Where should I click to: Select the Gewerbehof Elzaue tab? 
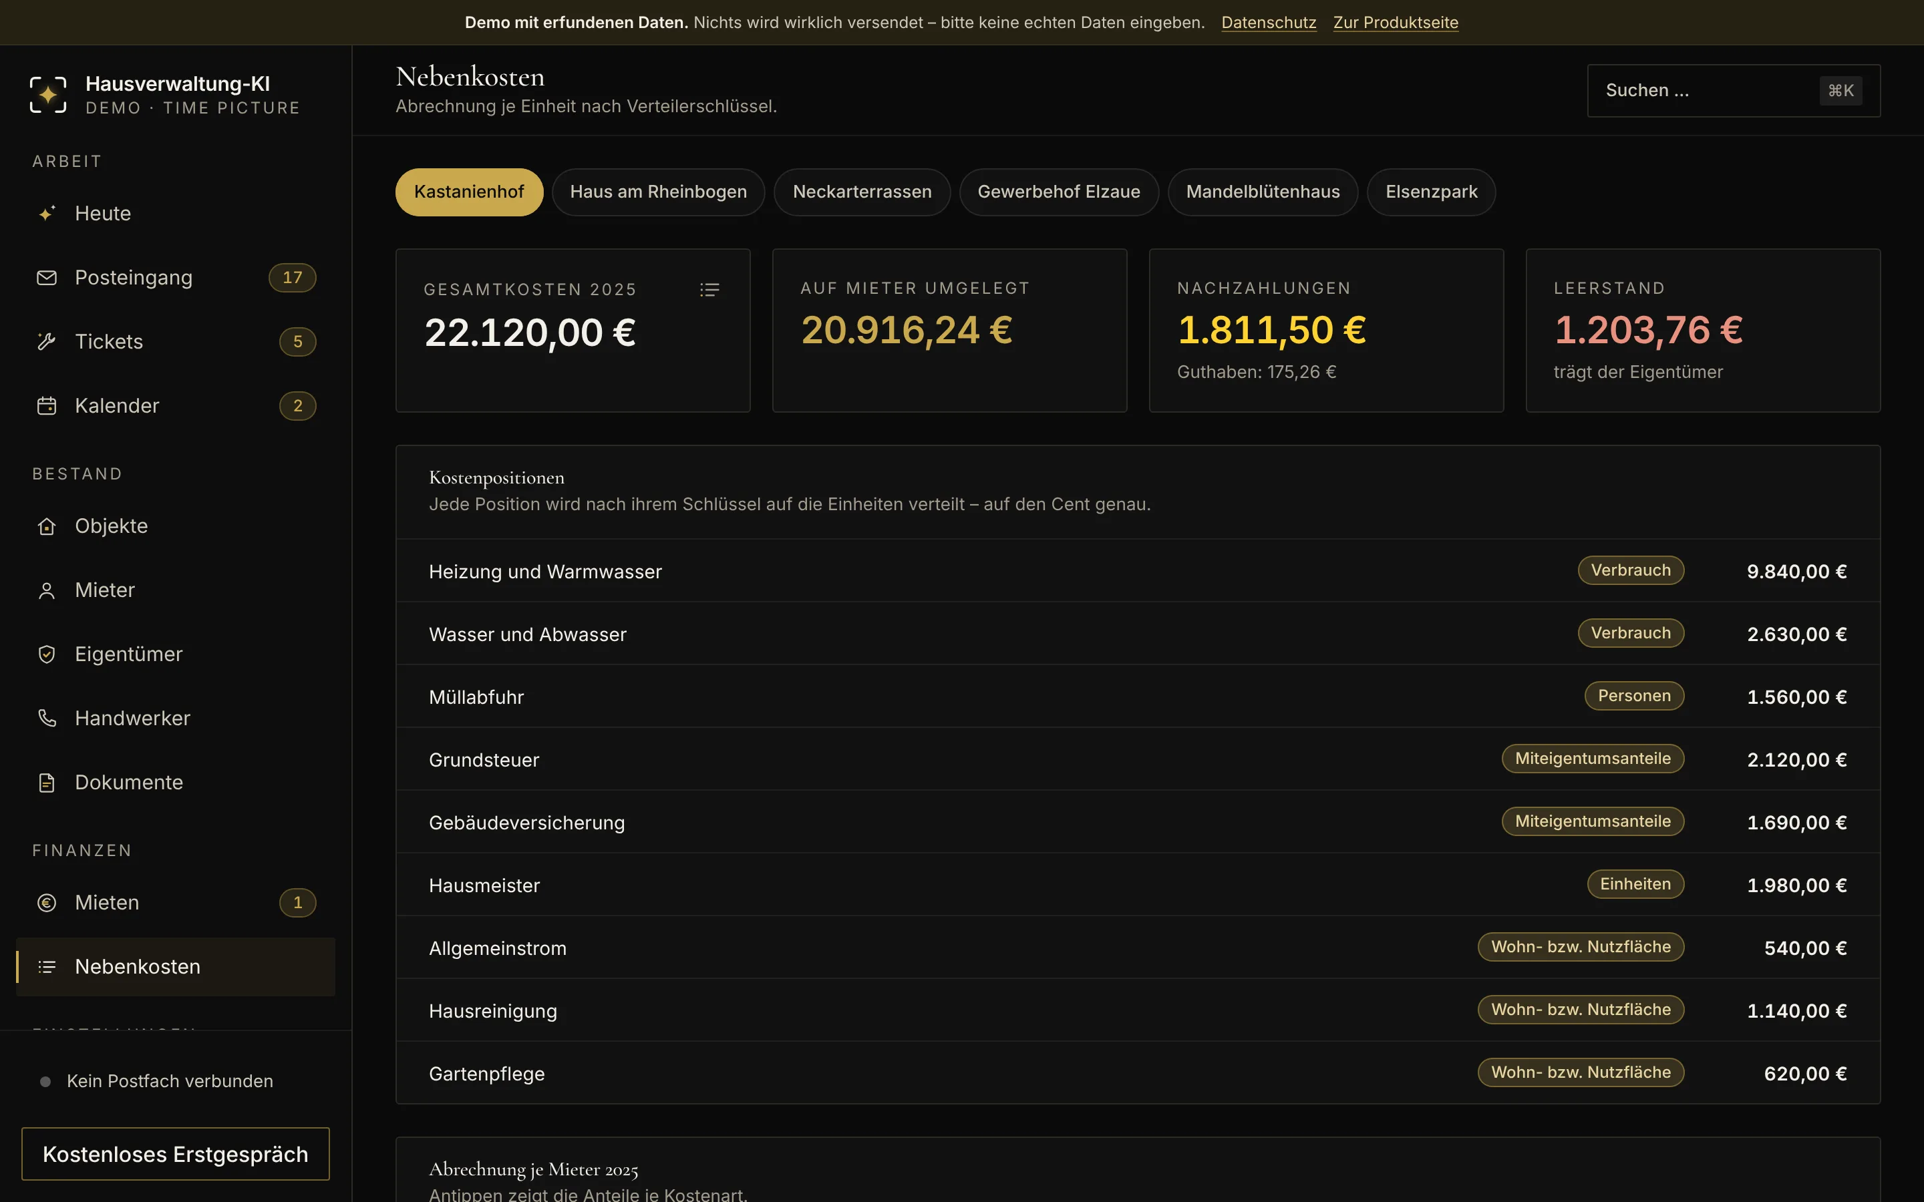coord(1059,192)
